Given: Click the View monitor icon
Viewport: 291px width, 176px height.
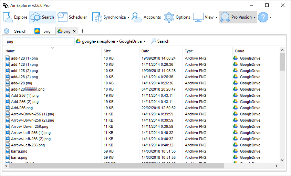Looking at the screenshot, I should (198, 17).
